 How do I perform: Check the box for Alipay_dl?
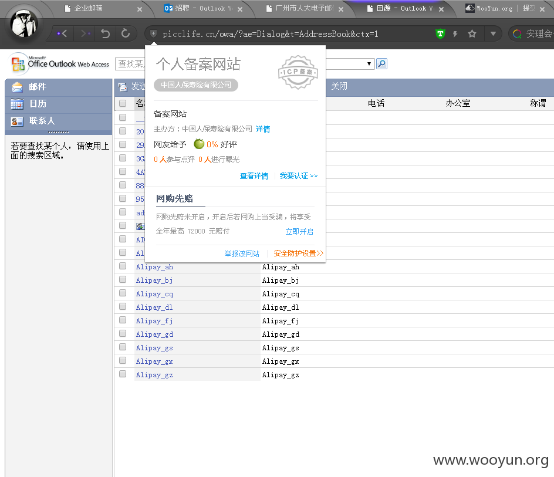coord(123,306)
